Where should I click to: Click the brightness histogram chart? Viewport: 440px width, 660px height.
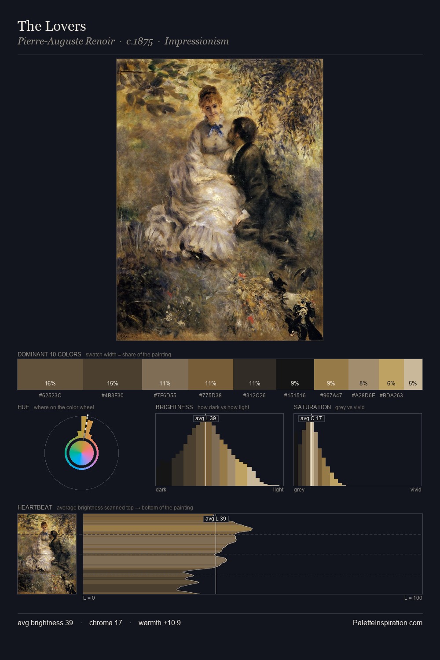coord(220,450)
